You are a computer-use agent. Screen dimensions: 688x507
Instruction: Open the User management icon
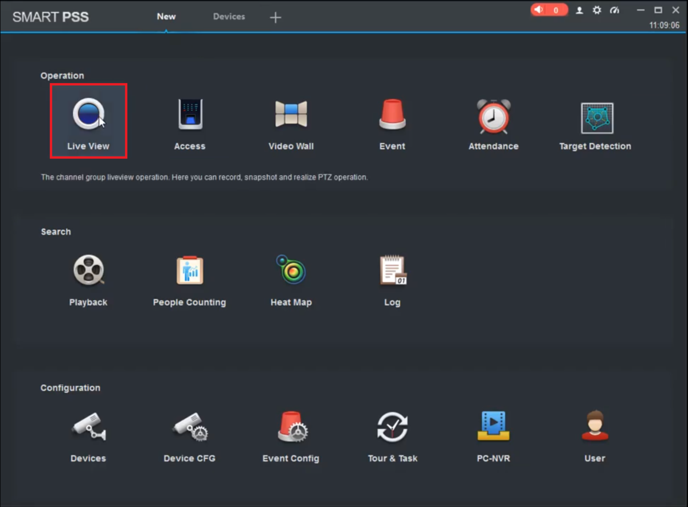[595, 425]
